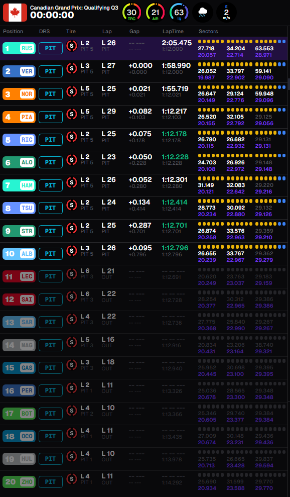
Task: Click NOR gap value +0.021
Action: (x=139, y=88)
